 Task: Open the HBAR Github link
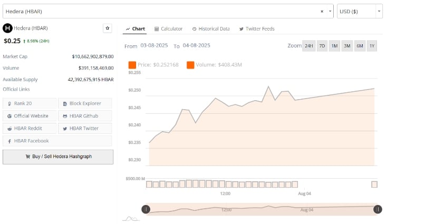tap(85, 116)
